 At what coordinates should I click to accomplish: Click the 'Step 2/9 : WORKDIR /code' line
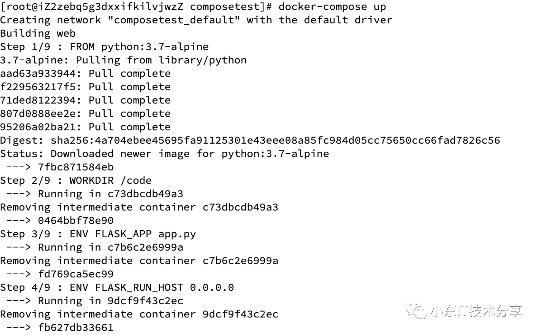76,180
